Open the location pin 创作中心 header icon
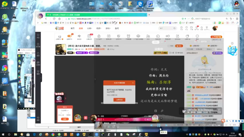Screen dimensions: 244x137 point(207,27)
